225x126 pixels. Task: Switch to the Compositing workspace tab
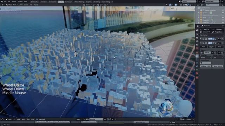52,2
